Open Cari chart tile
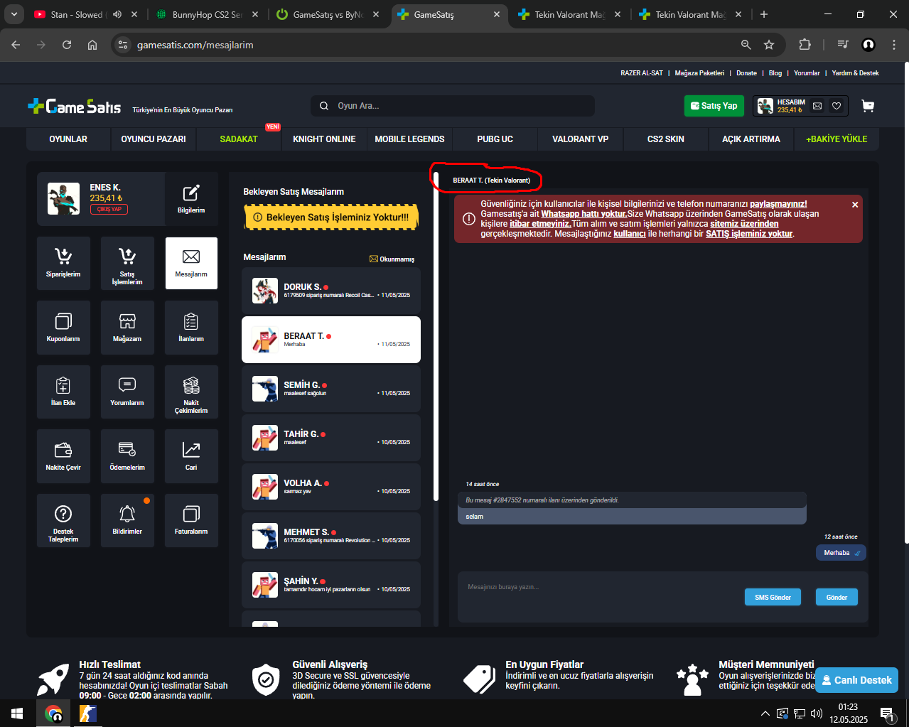Screen dimensions: 909x727 (191, 456)
